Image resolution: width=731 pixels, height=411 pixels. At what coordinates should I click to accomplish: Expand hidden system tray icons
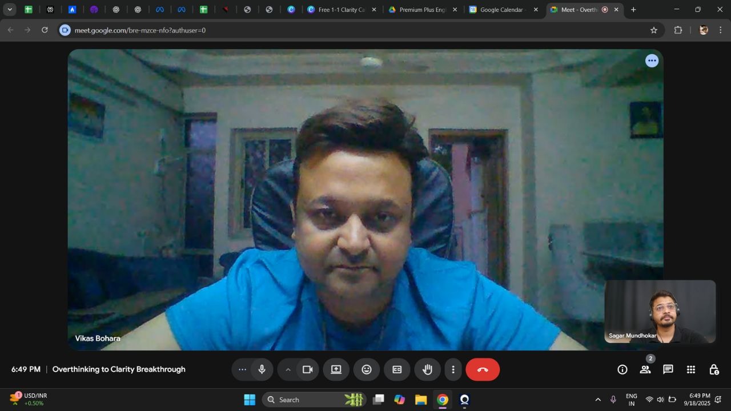coord(597,400)
